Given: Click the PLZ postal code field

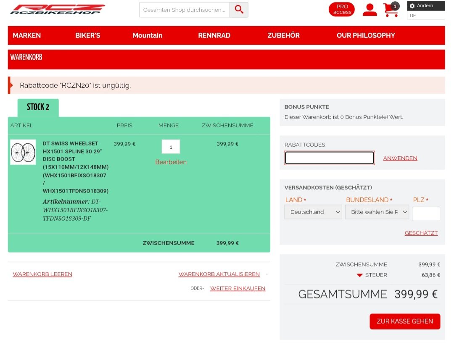Looking at the screenshot, I should pos(425,213).
